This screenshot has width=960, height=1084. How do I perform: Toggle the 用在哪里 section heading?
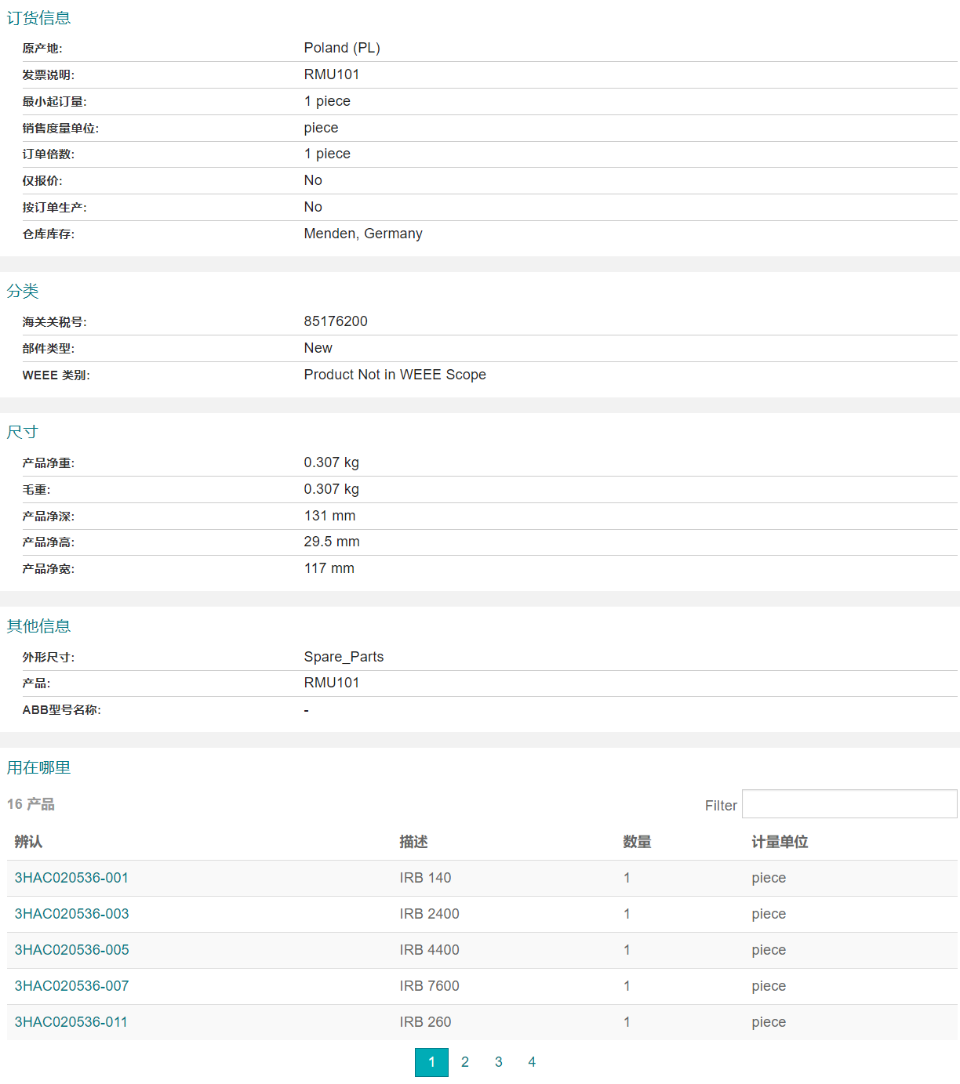pyautogui.click(x=38, y=768)
